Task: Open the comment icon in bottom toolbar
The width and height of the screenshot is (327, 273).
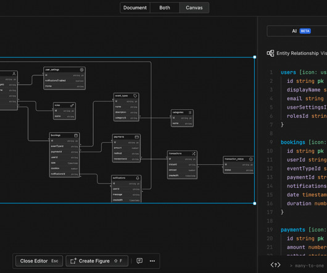Action: coord(139,261)
